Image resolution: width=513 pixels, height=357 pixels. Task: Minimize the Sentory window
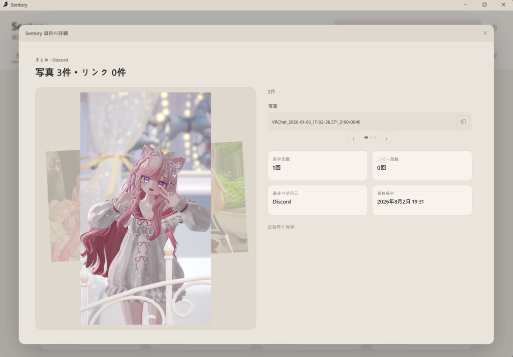(465, 5)
